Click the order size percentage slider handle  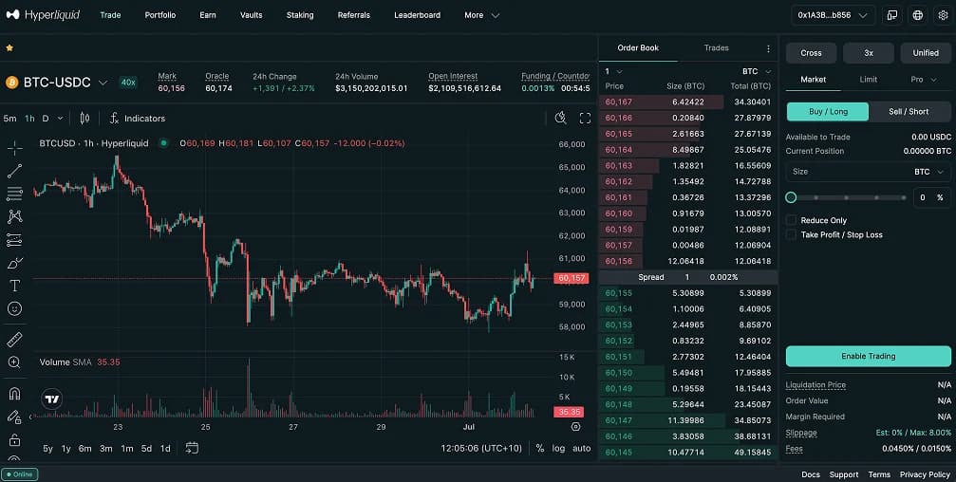coord(791,197)
